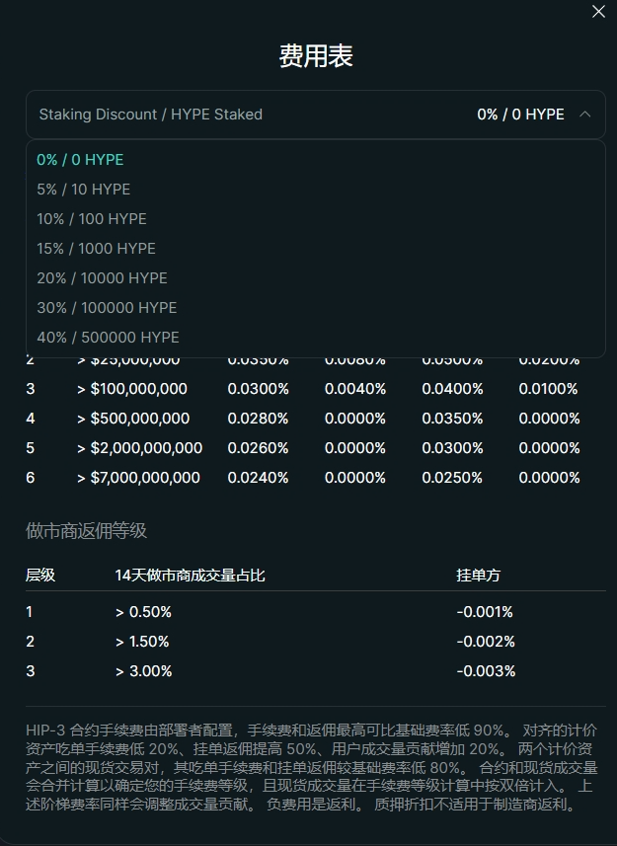This screenshot has width=617, height=846.
Task: Click the > $2,000,000,000 volume tier
Action: (x=139, y=448)
